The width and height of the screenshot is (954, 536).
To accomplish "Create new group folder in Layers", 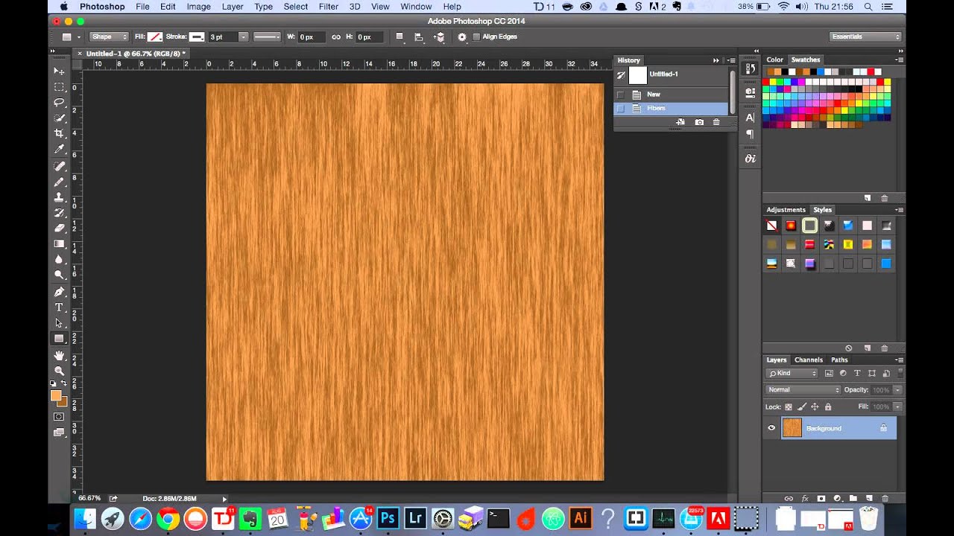I will (853, 498).
